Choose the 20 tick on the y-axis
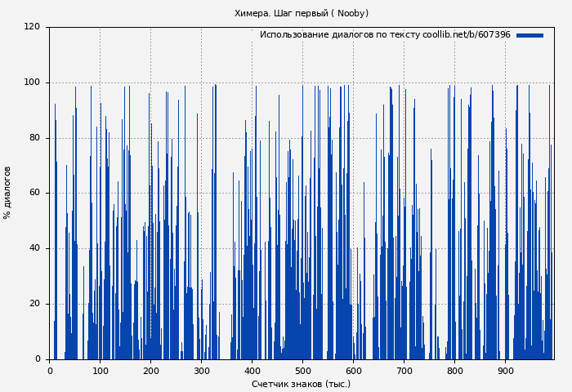The width and height of the screenshot is (572, 392). tap(34, 304)
